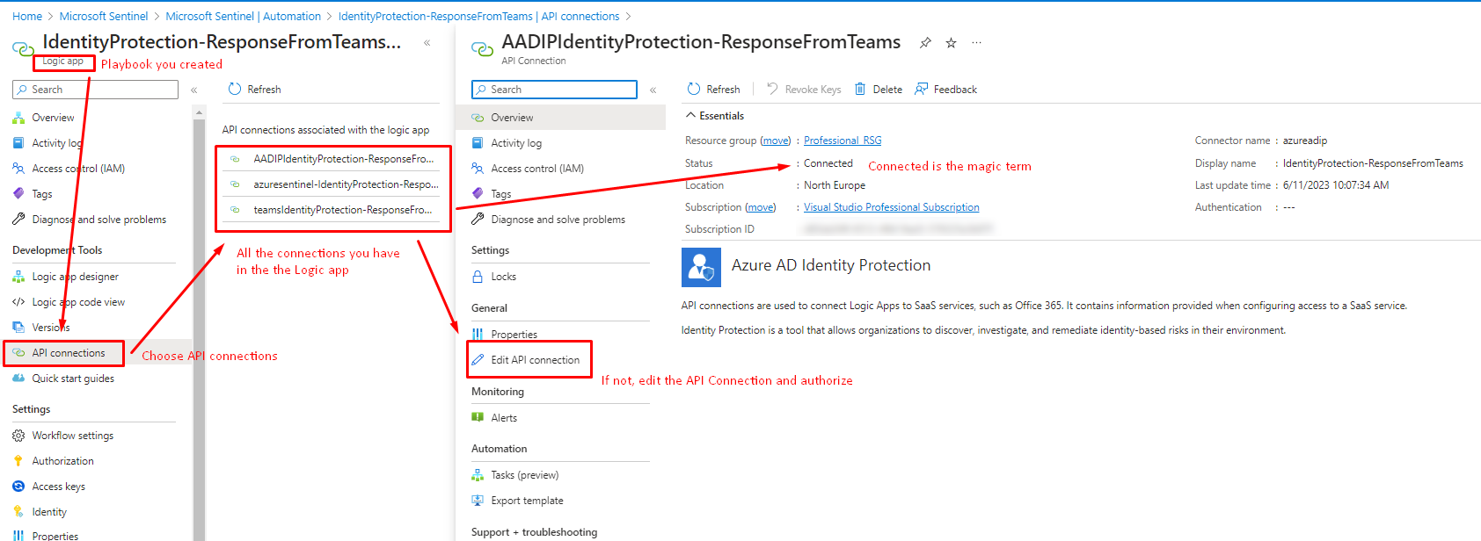Collapse the API connection side menu
Viewport: 1481px width, 541px height.
pyautogui.click(x=653, y=90)
